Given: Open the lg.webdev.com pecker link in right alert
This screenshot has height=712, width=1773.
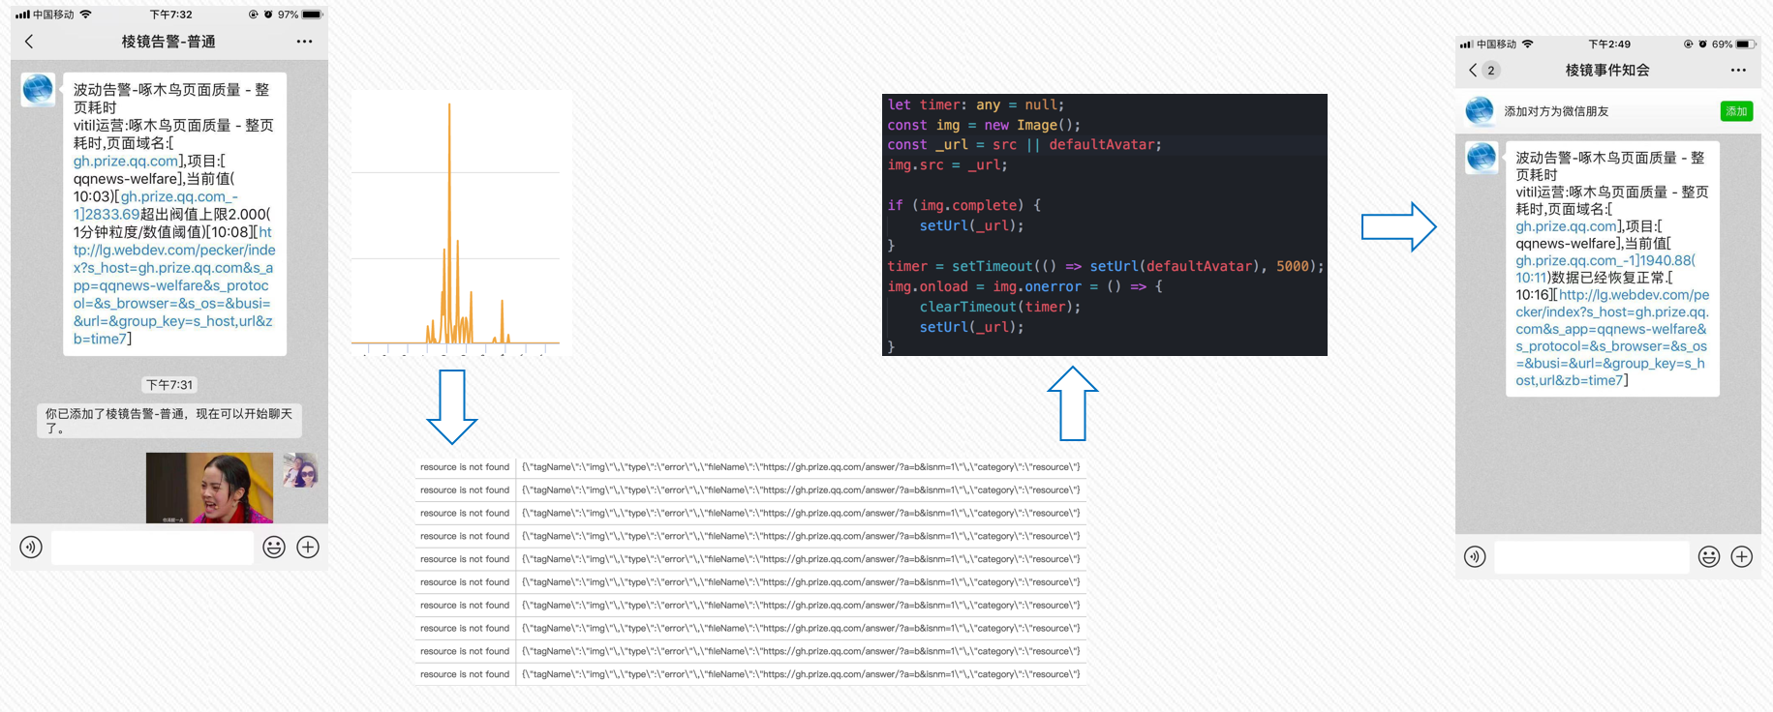Looking at the screenshot, I should (x=1613, y=338).
